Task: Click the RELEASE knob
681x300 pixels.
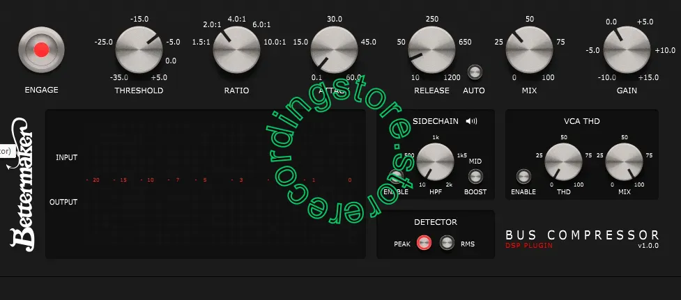Action: point(431,49)
